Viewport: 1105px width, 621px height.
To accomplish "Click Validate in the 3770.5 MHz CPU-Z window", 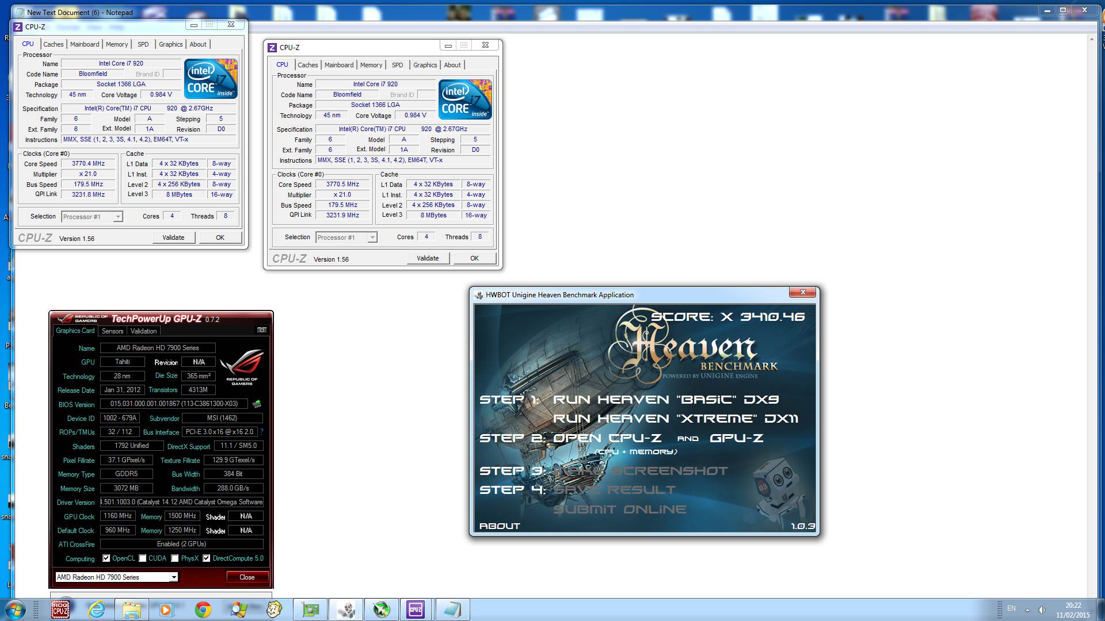I will click(428, 258).
